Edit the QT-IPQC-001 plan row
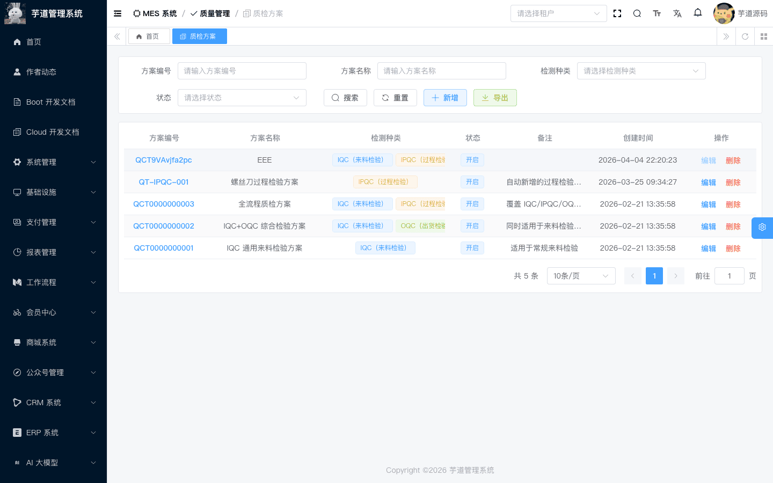Image resolution: width=773 pixels, height=483 pixels. 708,182
